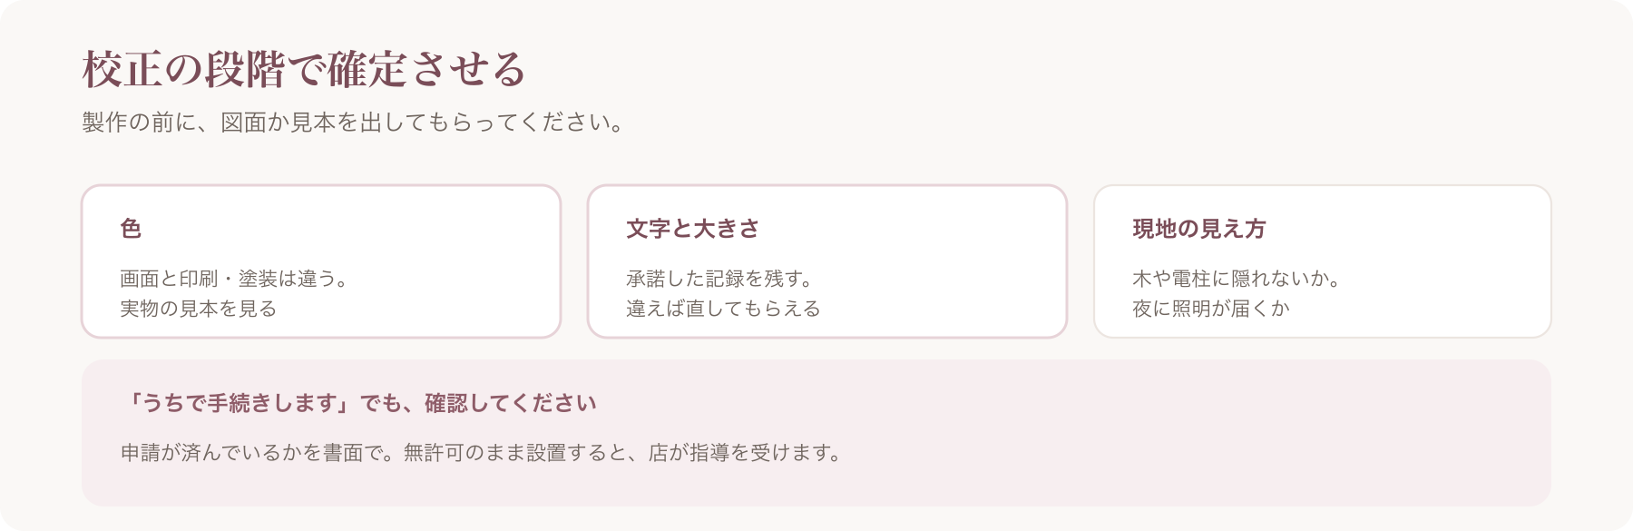Click the 文字と大きさ title
This screenshot has height=531, width=1633.
[x=693, y=229]
